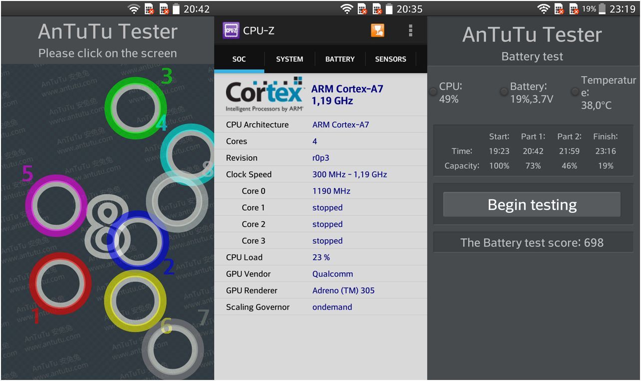Screen dimensions: 641x381
Task: Select the Temperature indicator radio dot
Action: [x=575, y=92]
